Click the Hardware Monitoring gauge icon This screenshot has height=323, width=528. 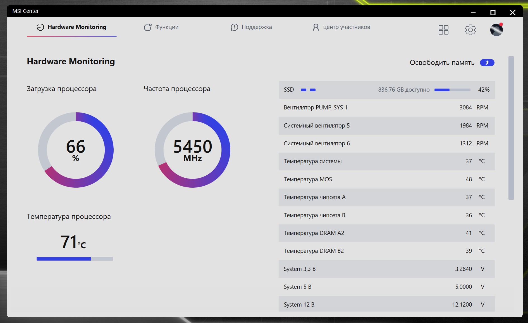(40, 27)
